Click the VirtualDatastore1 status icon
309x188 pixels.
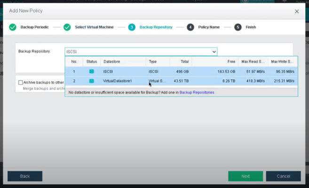91,81
